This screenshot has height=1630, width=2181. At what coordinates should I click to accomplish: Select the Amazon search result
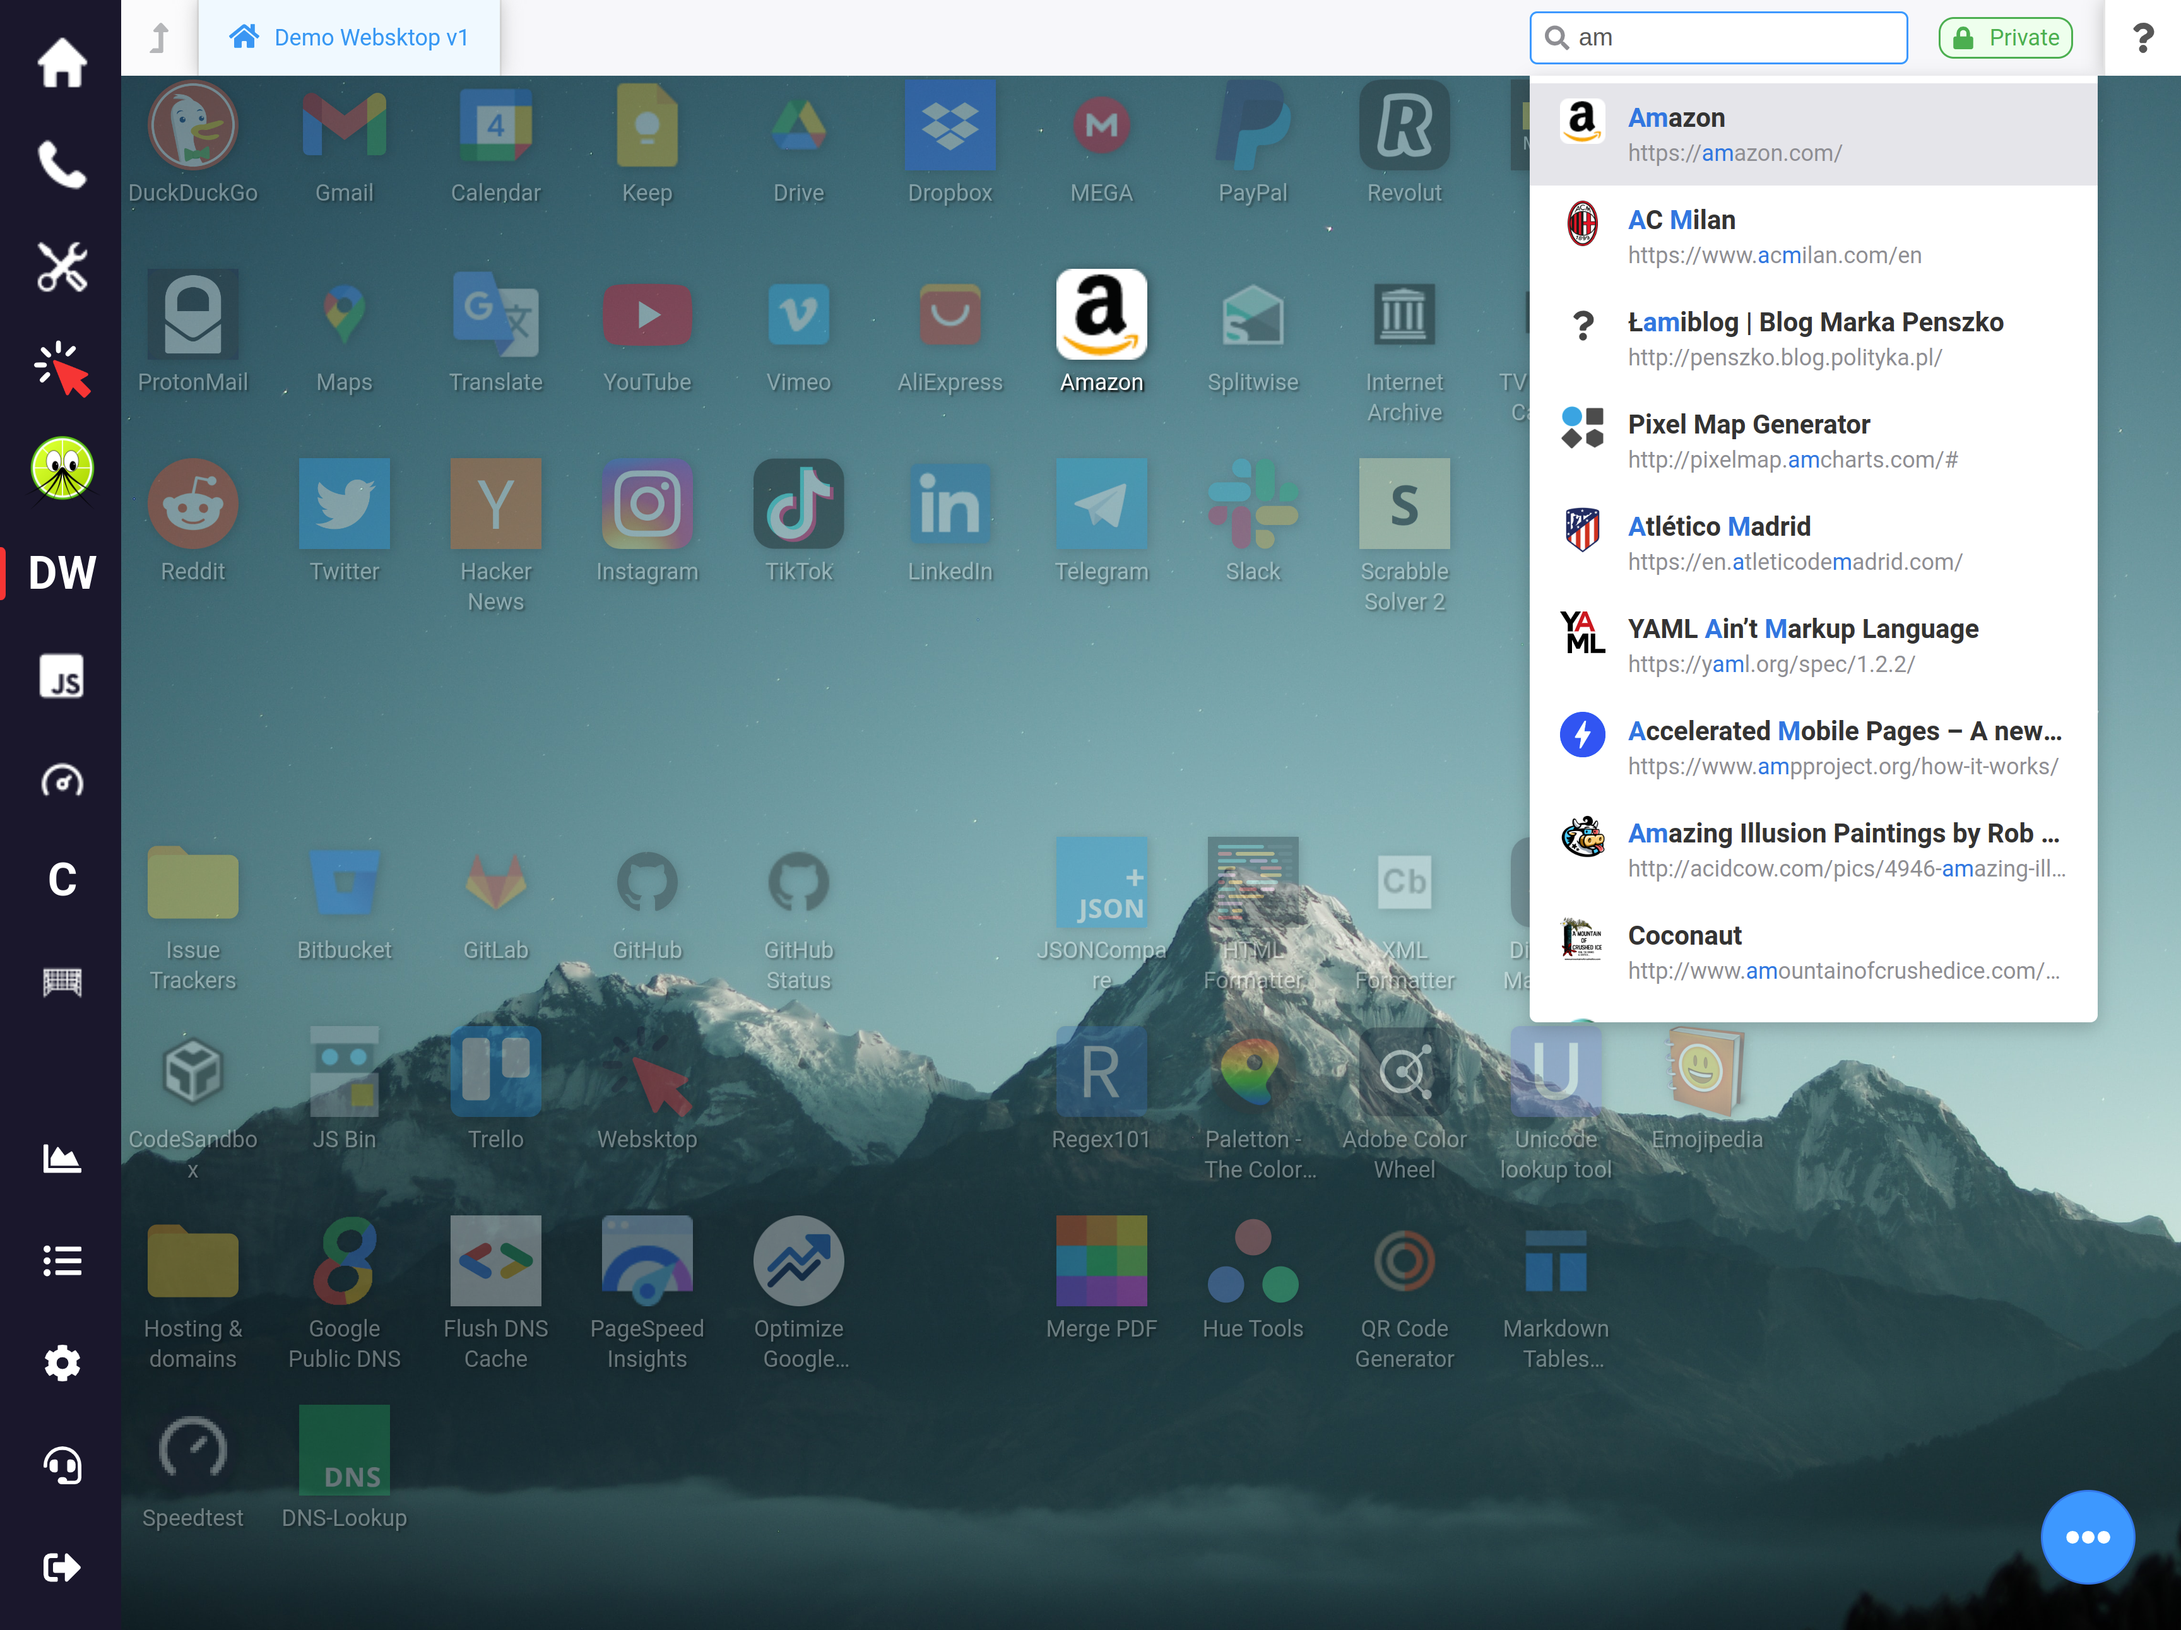click(x=1812, y=134)
